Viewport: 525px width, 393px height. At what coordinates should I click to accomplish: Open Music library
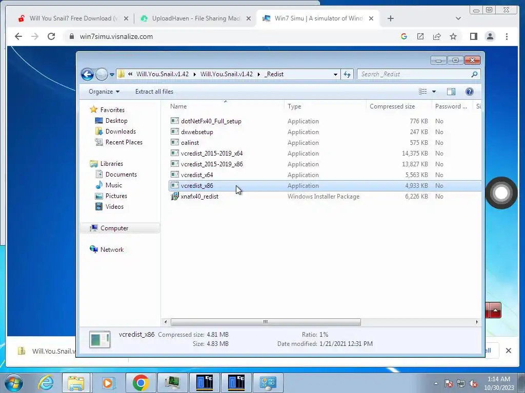pyautogui.click(x=113, y=185)
